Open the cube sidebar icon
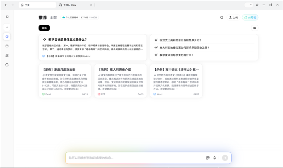The width and height of the screenshot is (283, 168). click(x=7, y=46)
